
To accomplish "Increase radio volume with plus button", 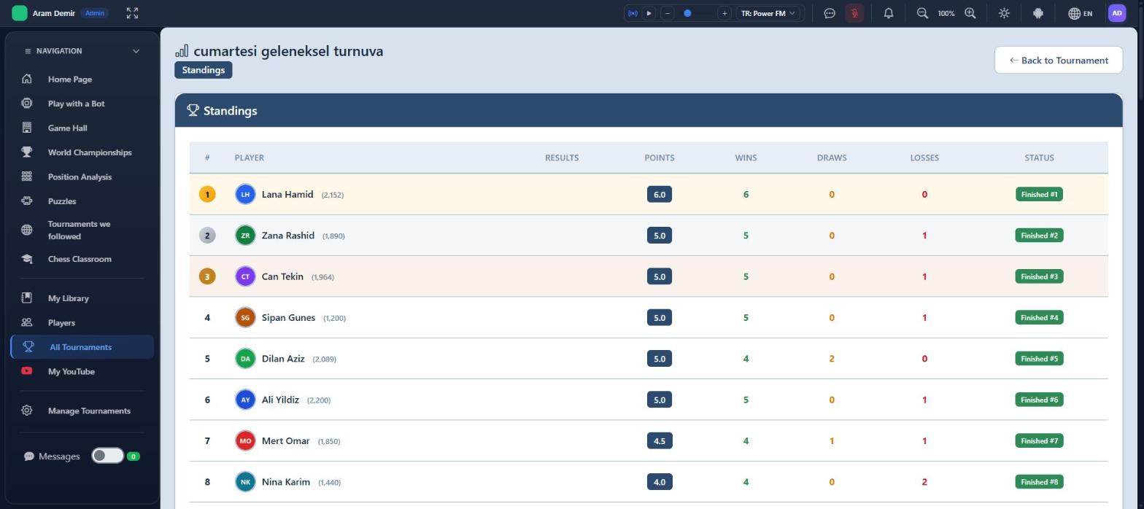I will [724, 13].
